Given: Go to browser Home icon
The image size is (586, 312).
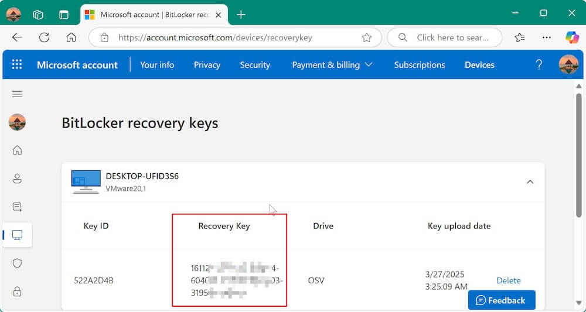Looking at the screenshot, I should coord(71,37).
